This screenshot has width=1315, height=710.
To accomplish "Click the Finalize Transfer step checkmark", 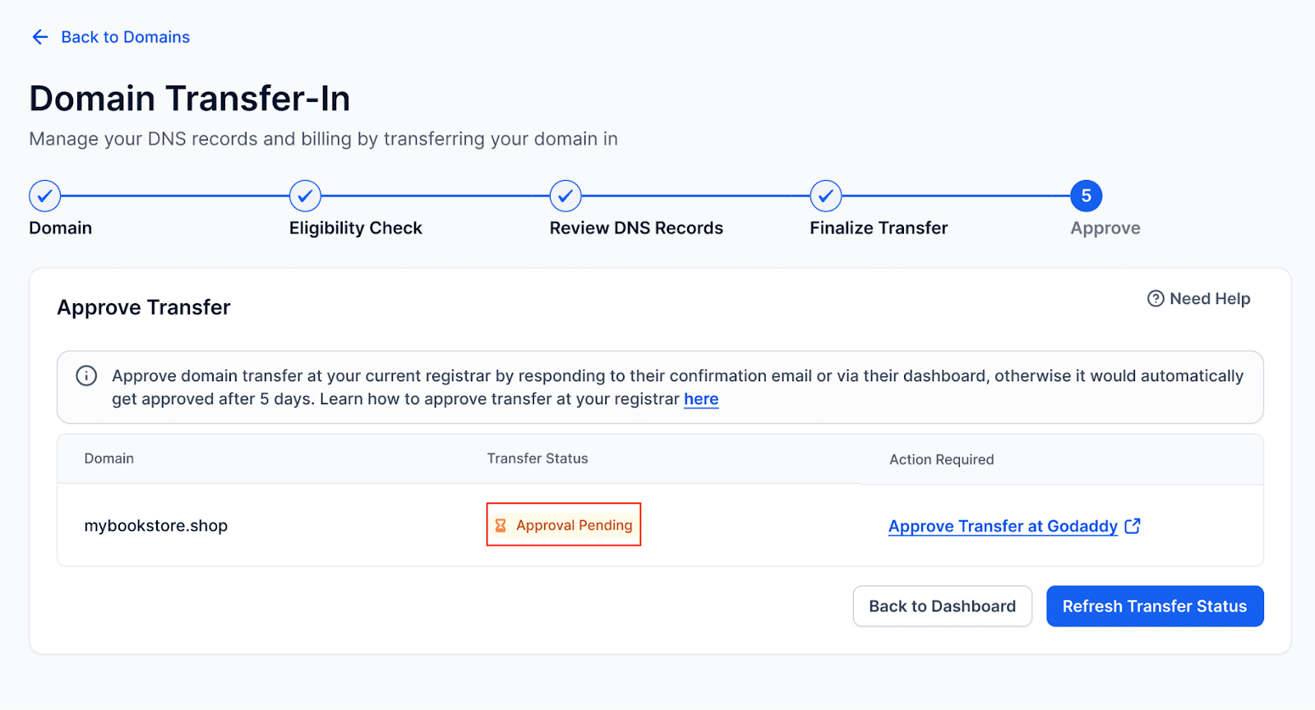I will [826, 196].
